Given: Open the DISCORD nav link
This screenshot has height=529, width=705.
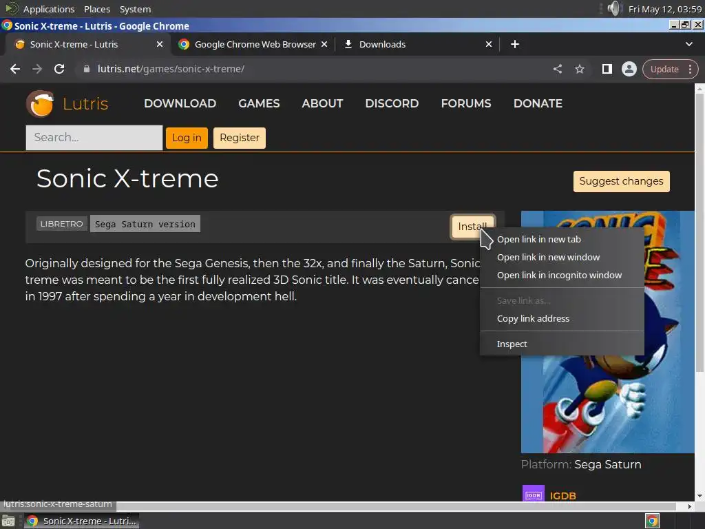Looking at the screenshot, I should tap(392, 103).
